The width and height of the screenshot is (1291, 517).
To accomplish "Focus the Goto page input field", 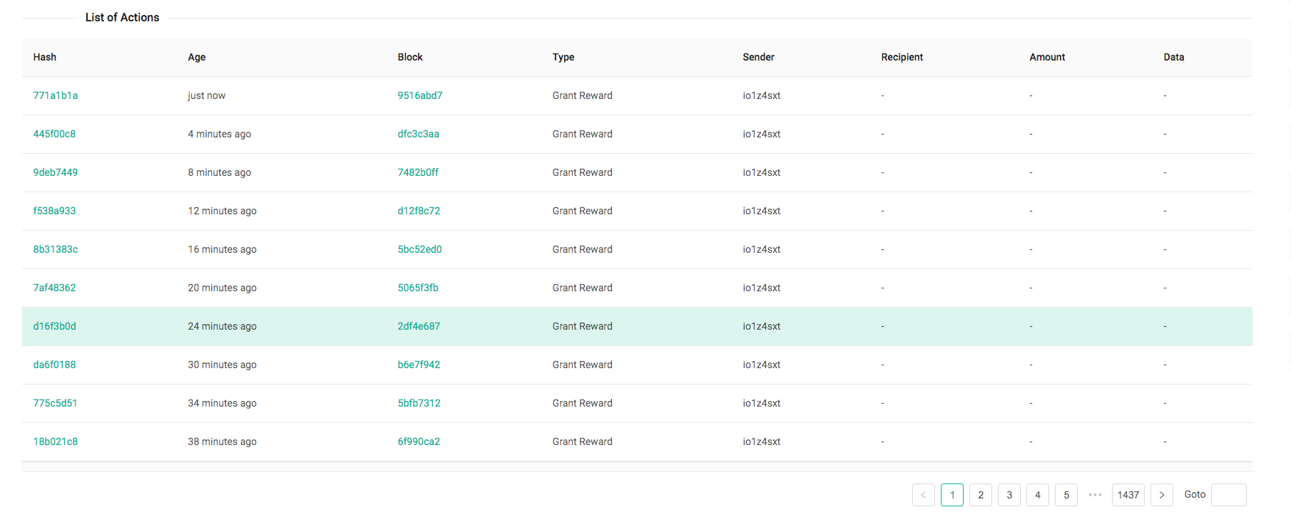I will 1229,495.
